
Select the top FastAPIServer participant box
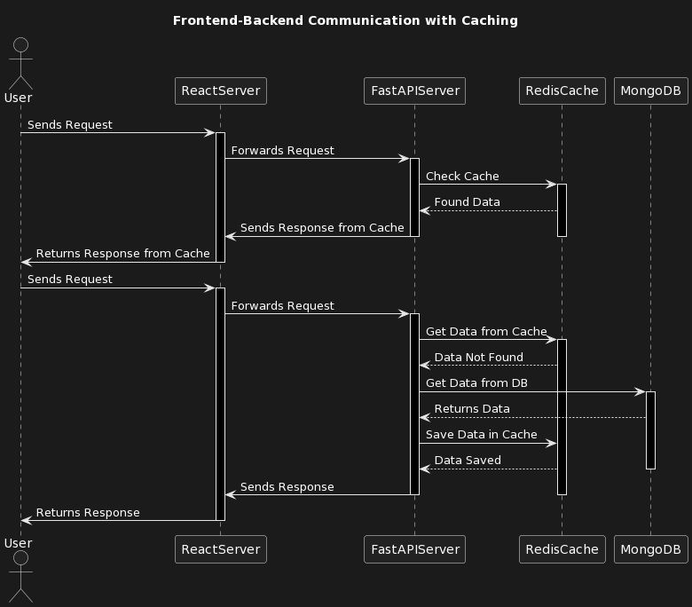pyautogui.click(x=414, y=91)
